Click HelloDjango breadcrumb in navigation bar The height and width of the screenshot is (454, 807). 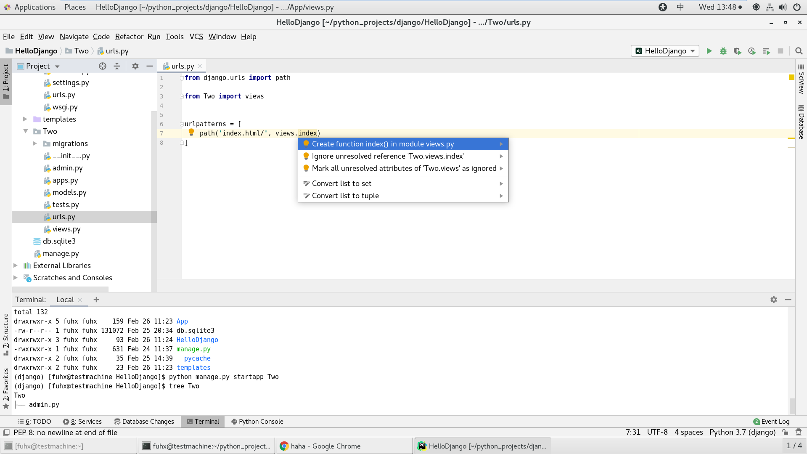pos(32,51)
